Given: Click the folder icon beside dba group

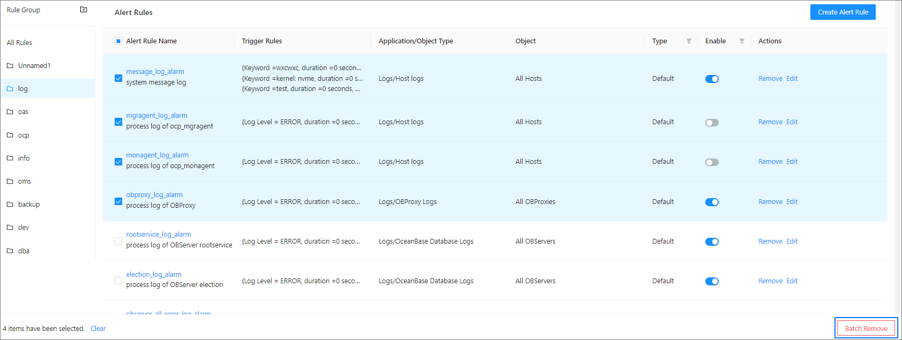Looking at the screenshot, I should pos(10,251).
